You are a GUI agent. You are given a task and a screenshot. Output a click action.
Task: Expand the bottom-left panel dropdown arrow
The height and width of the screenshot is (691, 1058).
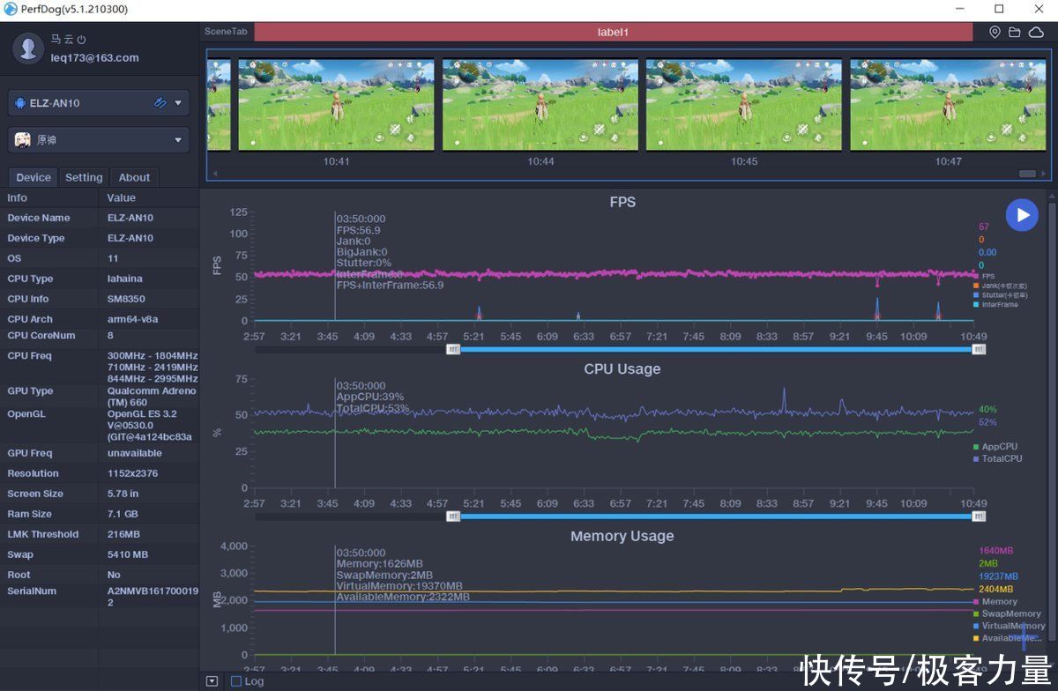pos(212,681)
